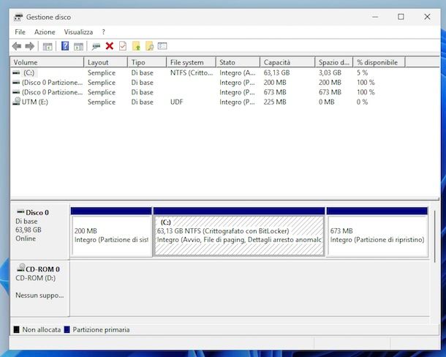Toggle the action pane toolbar icon
This screenshot has width=446, height=357.
[78, 46]
